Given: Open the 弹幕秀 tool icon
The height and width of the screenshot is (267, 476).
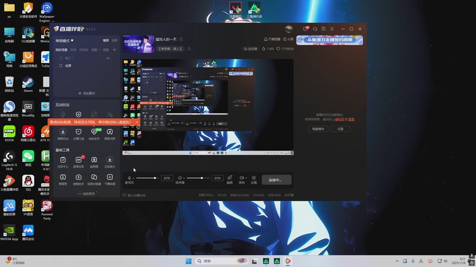Looking at the screenshot, I should point(63,177).
